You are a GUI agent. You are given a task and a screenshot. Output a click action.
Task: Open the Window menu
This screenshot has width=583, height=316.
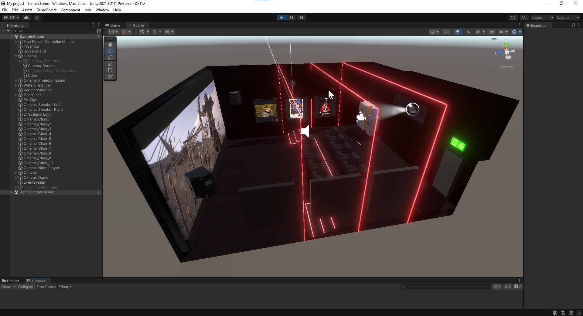(x=102, y=10)
